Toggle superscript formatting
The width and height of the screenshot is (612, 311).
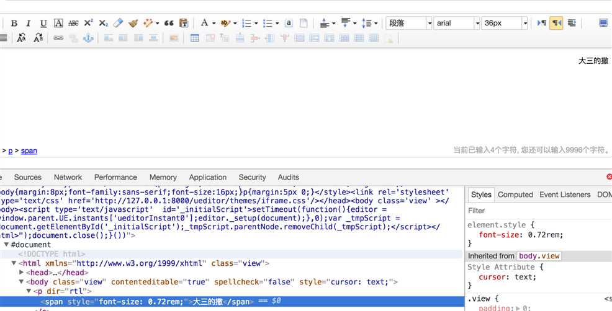[88, 23]
